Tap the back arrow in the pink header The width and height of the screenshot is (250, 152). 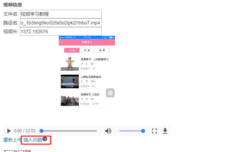click(62, 42)
